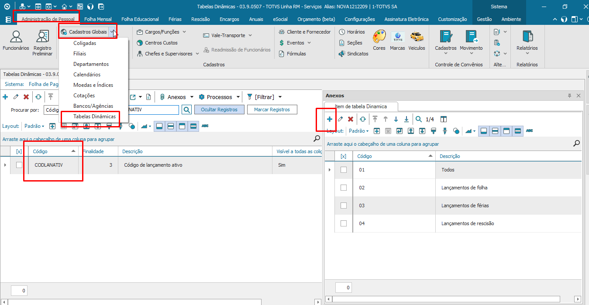The width and height of the screenshot is (589, 305).
Task: Toggle the [x] select-all header in Anexos grid
Action: click(x=344, y=156)
